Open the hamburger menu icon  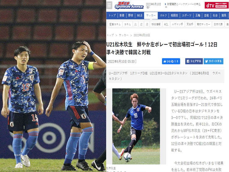pos(109,5)
